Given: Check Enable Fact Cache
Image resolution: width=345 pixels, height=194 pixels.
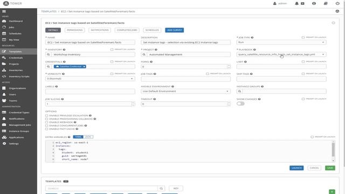Looking at the screenshot, I should click(x=47, y=129).
